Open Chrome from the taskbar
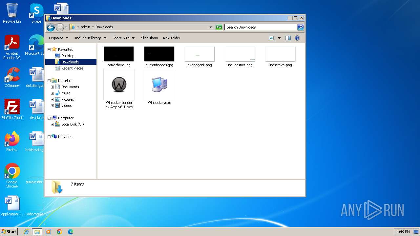 click(59, 232)
